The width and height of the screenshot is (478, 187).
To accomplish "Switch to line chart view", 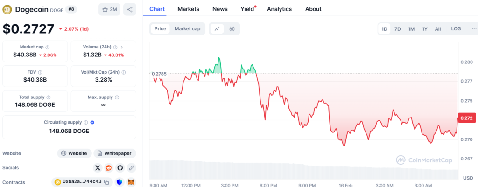I will click(x=217, y=29).
